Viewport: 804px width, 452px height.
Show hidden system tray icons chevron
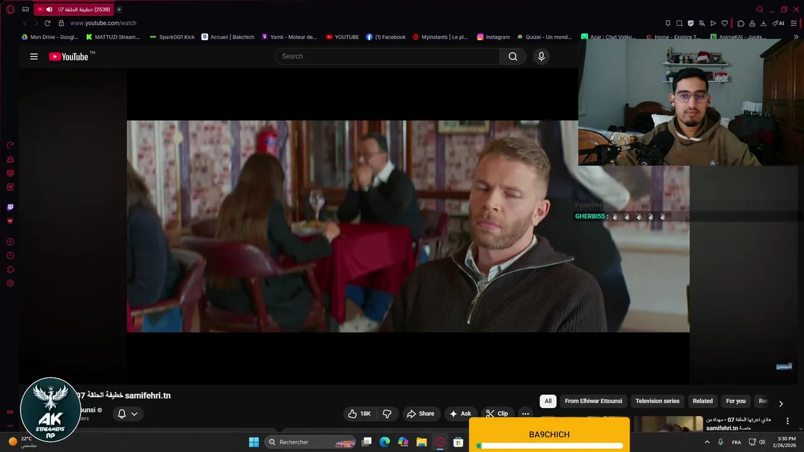click(x=707, y=442)
